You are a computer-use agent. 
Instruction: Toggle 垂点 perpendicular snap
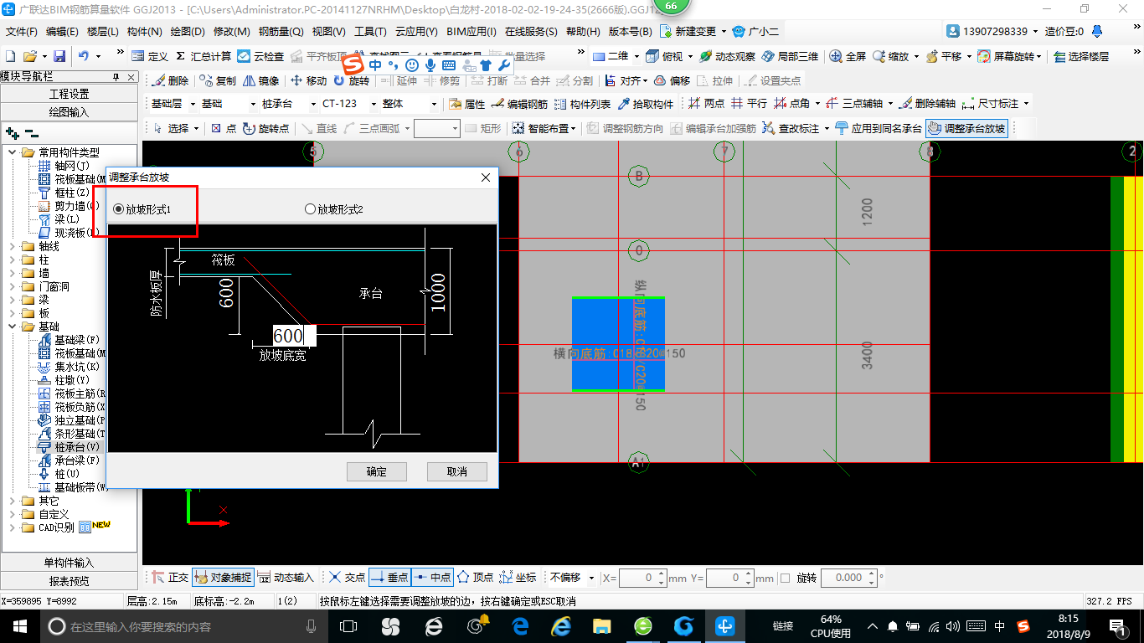point(389,577)
